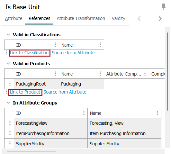The image size is (171, 154).
Task: Open the Attribute Transformation tab
Action: coord(81,18)
